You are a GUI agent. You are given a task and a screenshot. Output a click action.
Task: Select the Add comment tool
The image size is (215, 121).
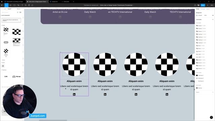(32, 5)
